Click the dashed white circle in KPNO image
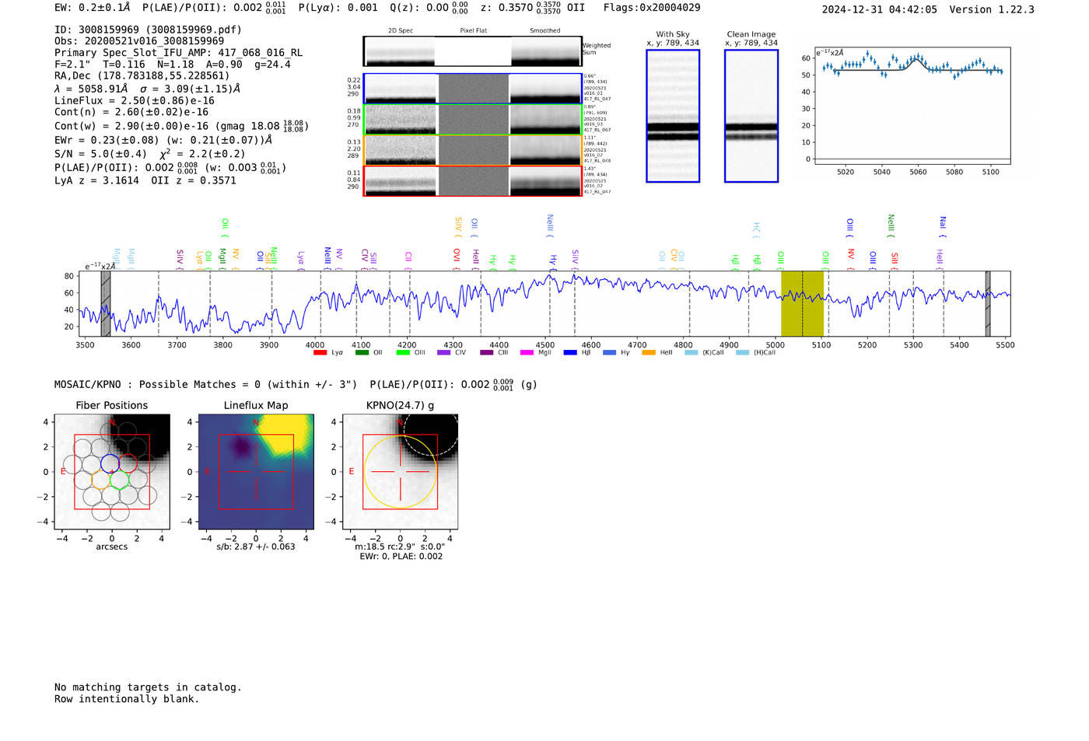 [432, 435]
